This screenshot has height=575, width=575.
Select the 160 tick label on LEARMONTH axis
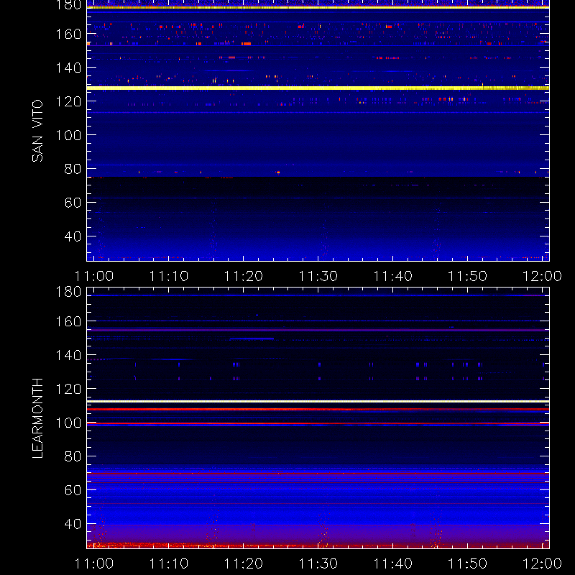pyautogui.click(x=68, y=321)
